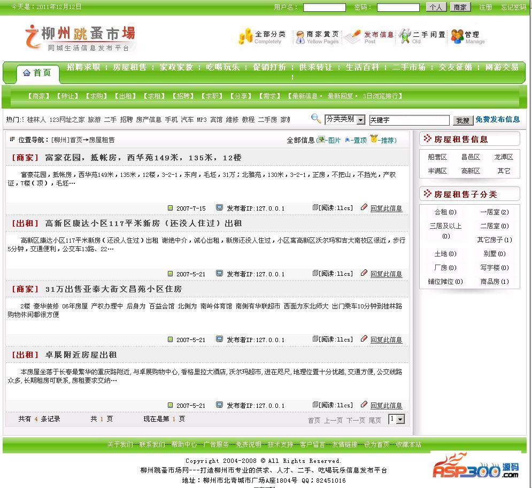Click 【转让】 in the sub navigation

67,96
